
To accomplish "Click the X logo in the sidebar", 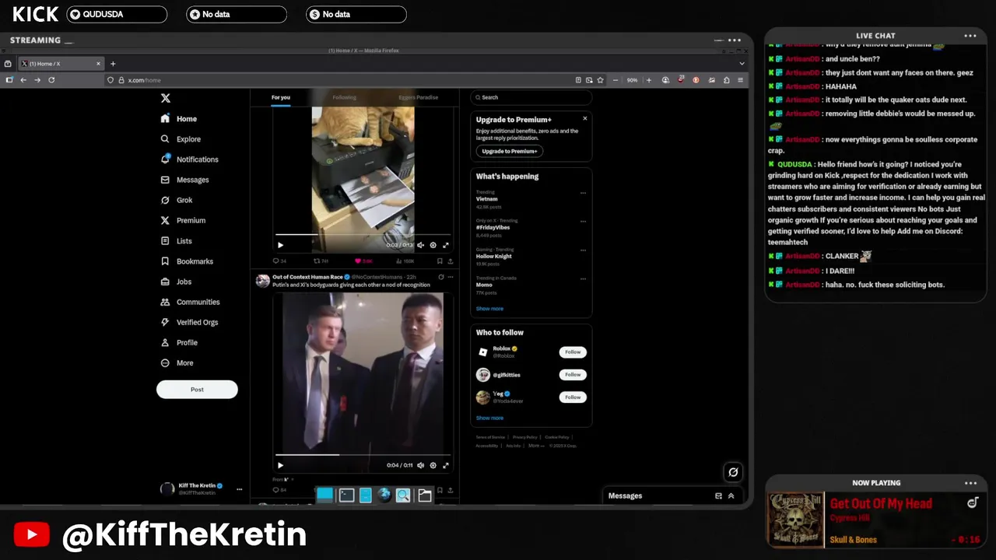I will pyautogui.click(x=165, y=98).
